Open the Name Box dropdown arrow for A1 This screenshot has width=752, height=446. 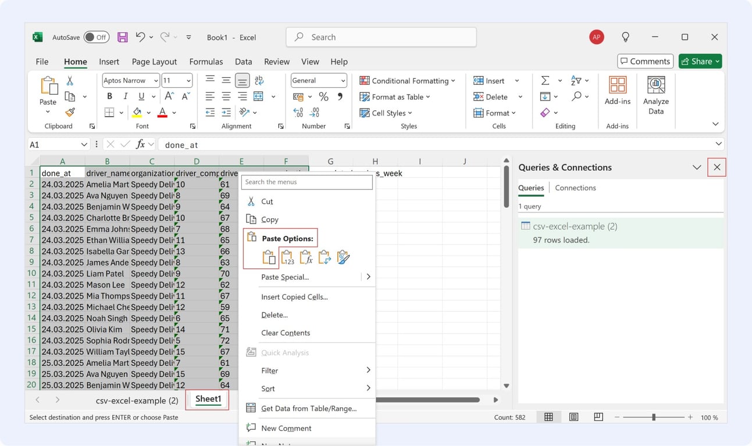[84, 145]
